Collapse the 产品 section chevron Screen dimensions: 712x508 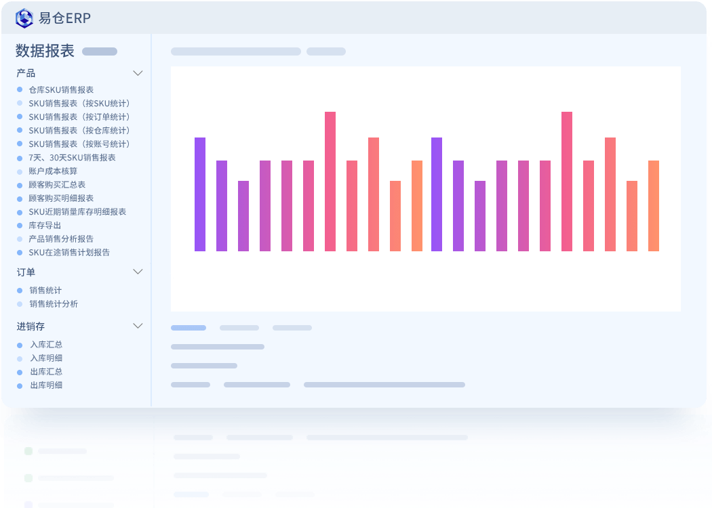138,73
